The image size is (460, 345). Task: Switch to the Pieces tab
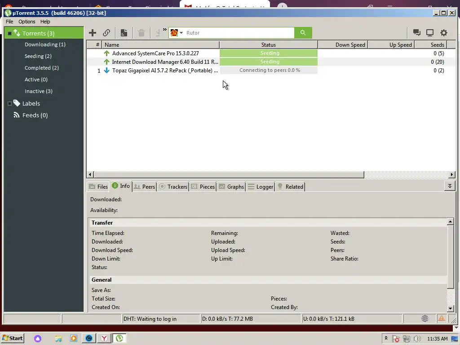203,186
